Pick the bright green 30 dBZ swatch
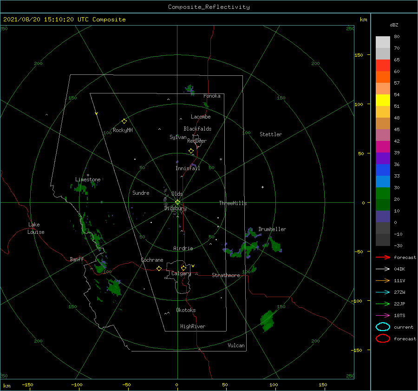Screen dimensions: 418x391 pos(383,193)
